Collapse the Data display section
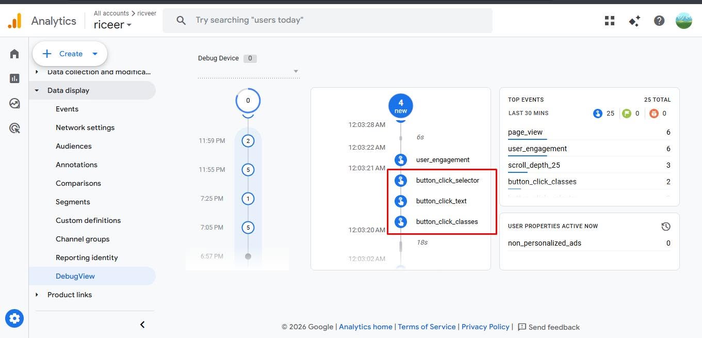 [37, 90]
